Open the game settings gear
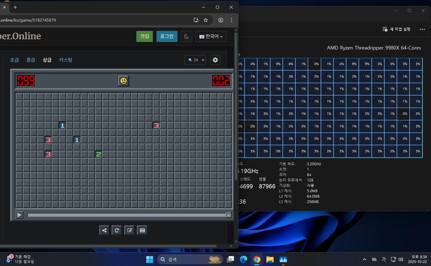Screen dimensions: 431x266 coord(215,60)
